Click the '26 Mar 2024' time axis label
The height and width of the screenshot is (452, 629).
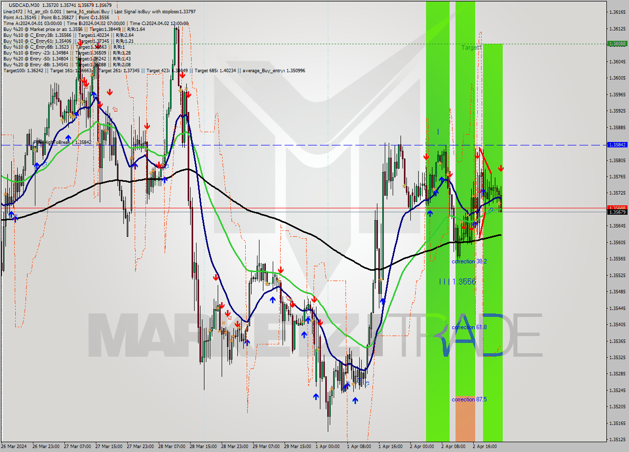(x=14, y=447)
